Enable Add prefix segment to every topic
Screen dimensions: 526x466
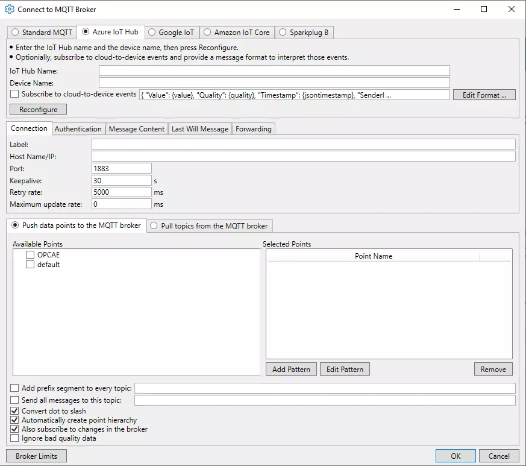click(x=14, y=388)
